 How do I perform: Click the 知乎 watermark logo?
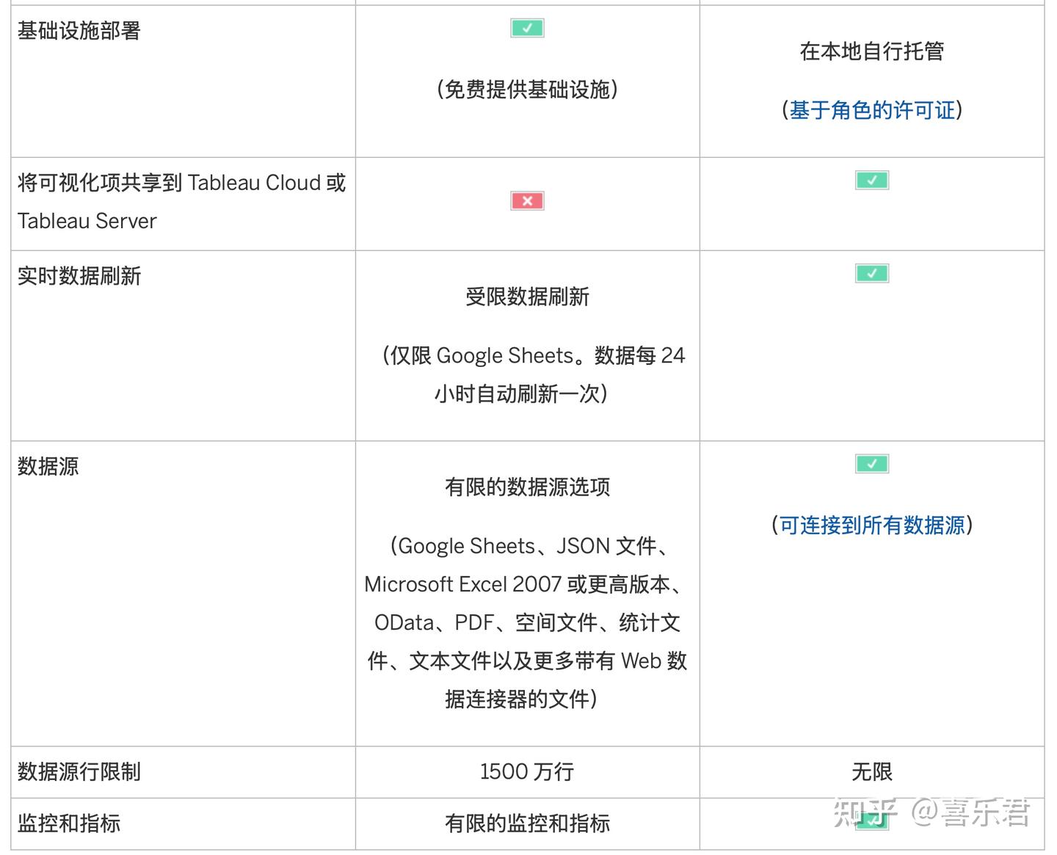click(865, 813)
